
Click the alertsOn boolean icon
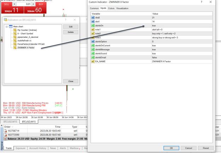pos(93,26)
